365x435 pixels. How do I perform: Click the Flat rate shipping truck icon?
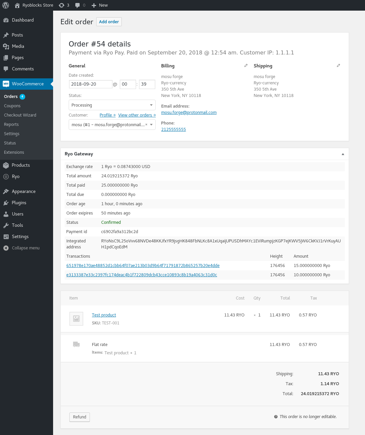pyautogui.click(x=76, y=344)
